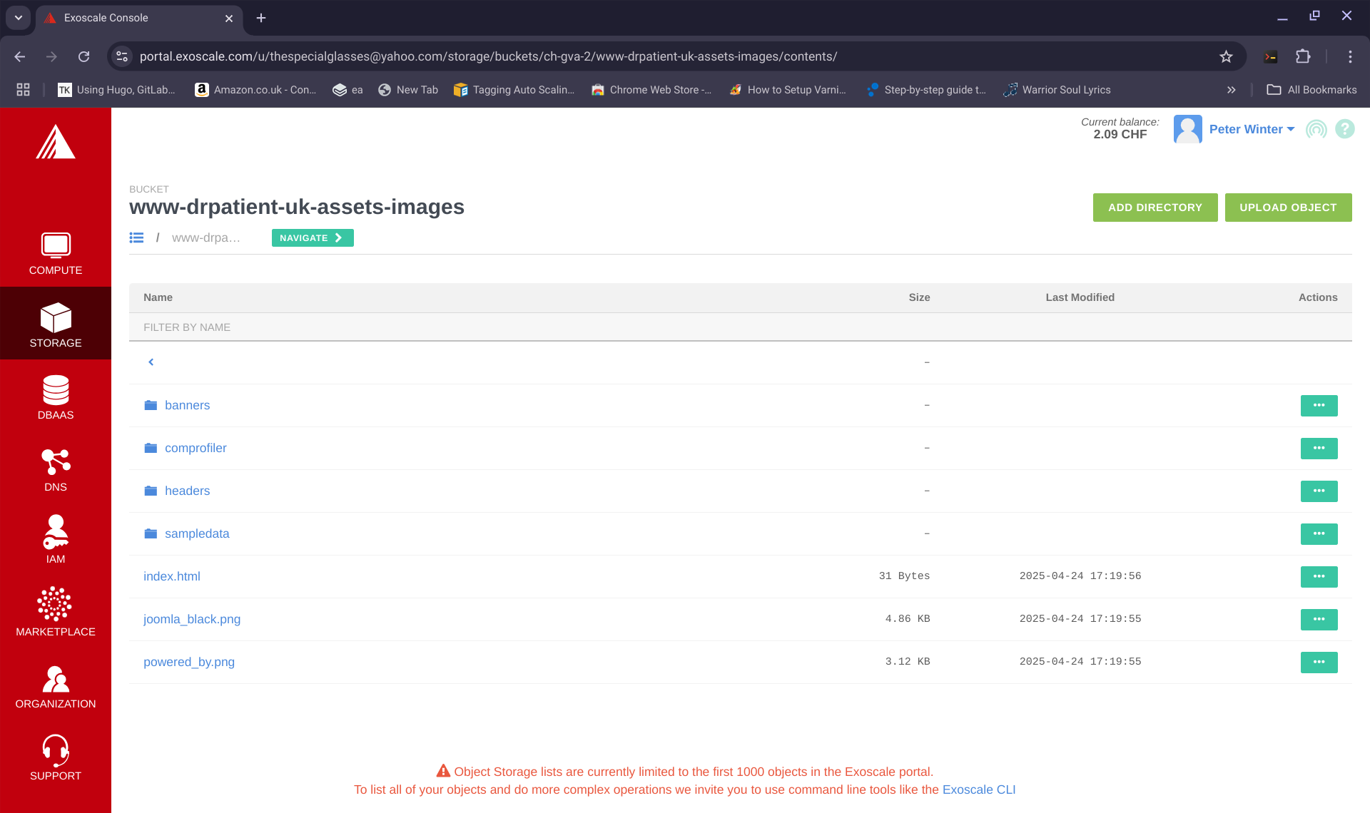
Task: Click the UPLOAD OBJECT button
Action: [1288, 208]
